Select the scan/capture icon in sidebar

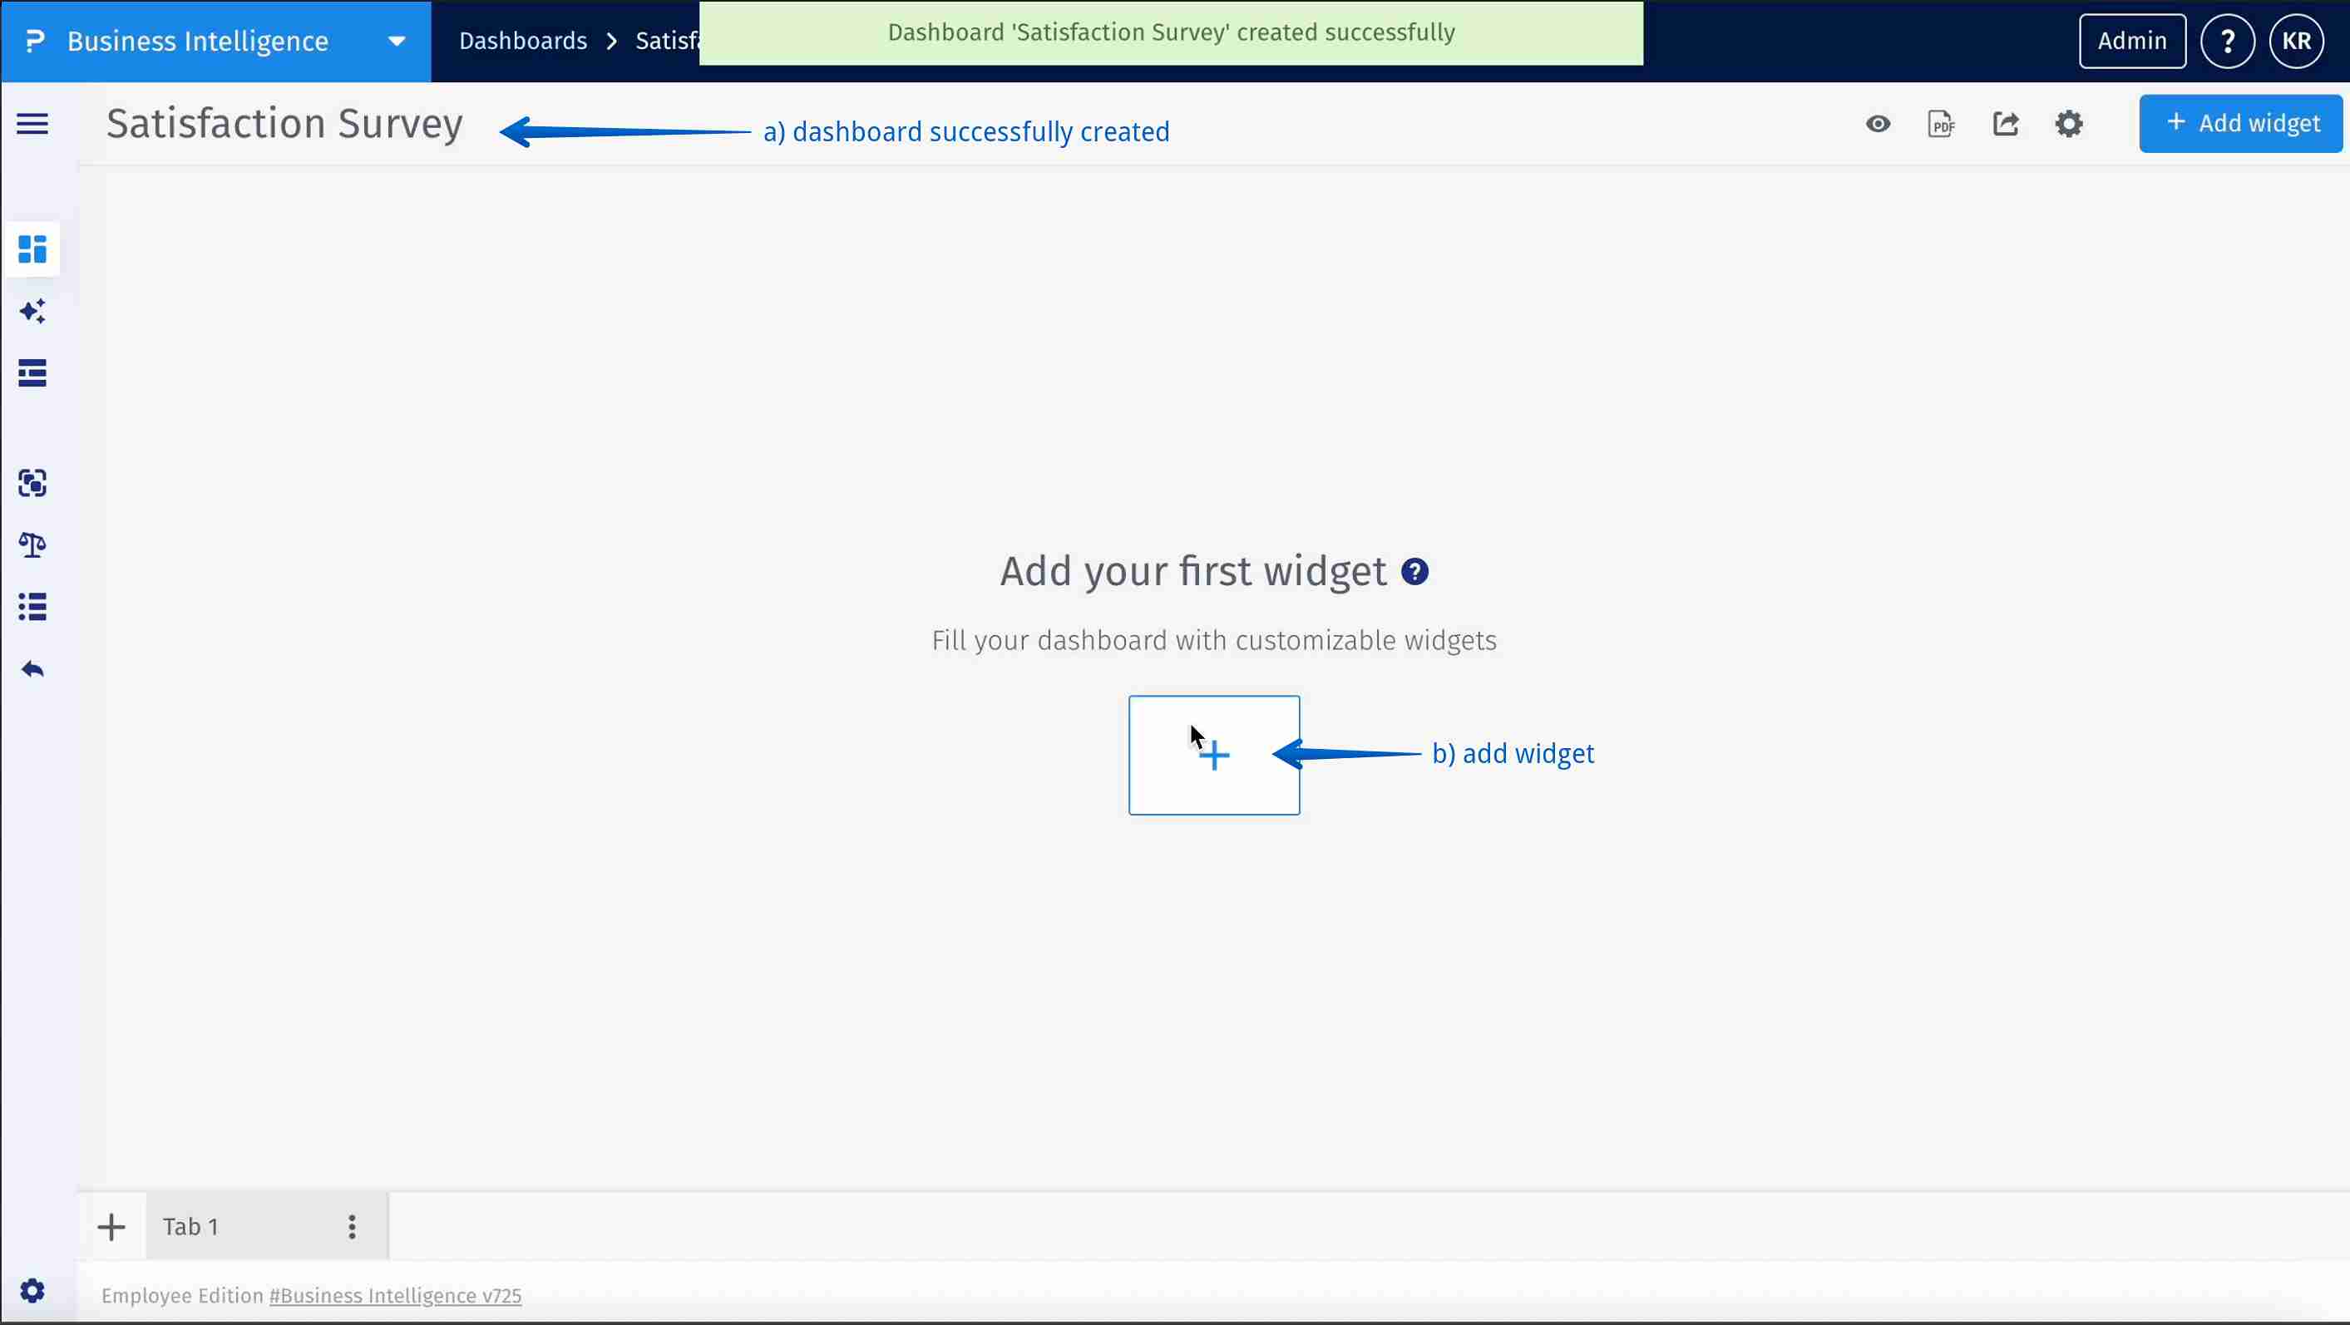pyautogui.click(x=32, y=483)
